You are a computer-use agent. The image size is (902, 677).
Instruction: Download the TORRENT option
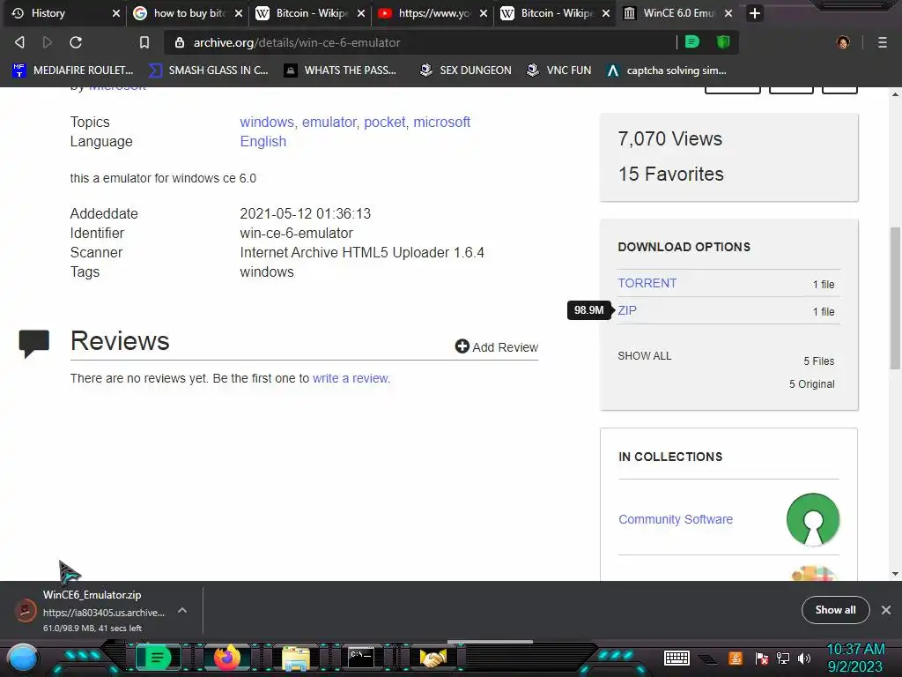tap(647, 283)
